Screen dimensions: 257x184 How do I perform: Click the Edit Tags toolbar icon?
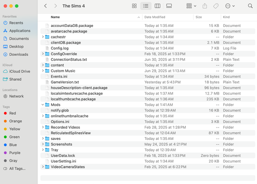216,6
